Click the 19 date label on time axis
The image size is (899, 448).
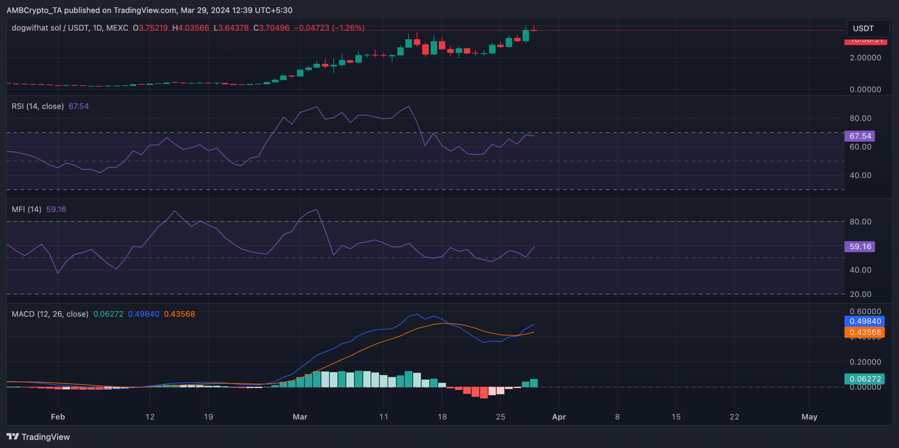tap(209, 417)
